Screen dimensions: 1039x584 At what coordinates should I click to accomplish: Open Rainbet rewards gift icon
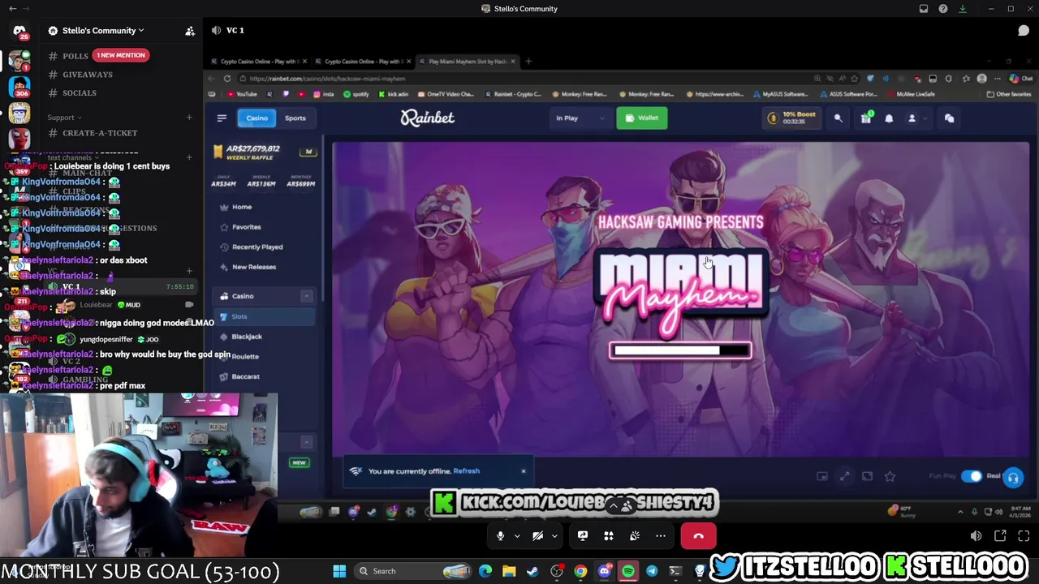[x=866, y=118]
